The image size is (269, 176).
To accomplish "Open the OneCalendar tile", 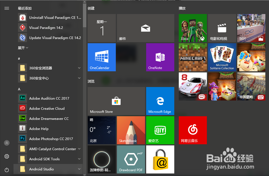I will click(x=102, y=57).
